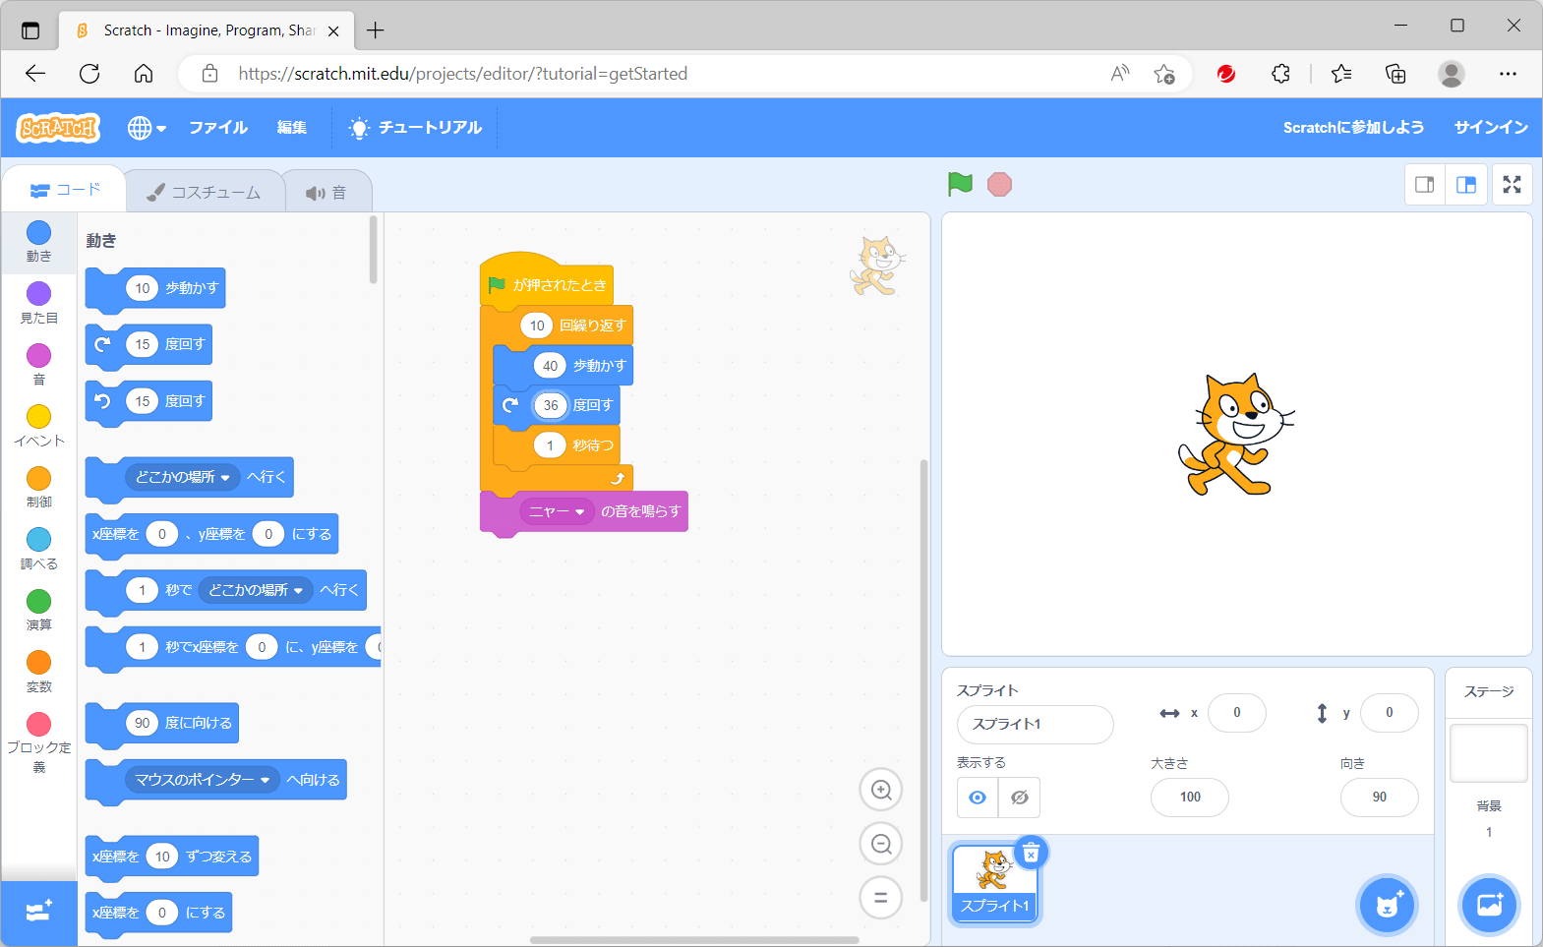Open the ファイル menu
This screenshot has height=947, width=1543.
(217, 128)
